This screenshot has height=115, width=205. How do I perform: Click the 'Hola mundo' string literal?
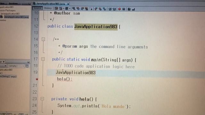113,106
